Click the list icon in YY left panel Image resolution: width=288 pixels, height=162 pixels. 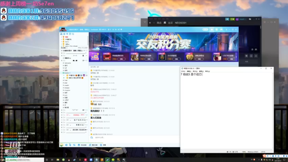[x=70, y=34]
